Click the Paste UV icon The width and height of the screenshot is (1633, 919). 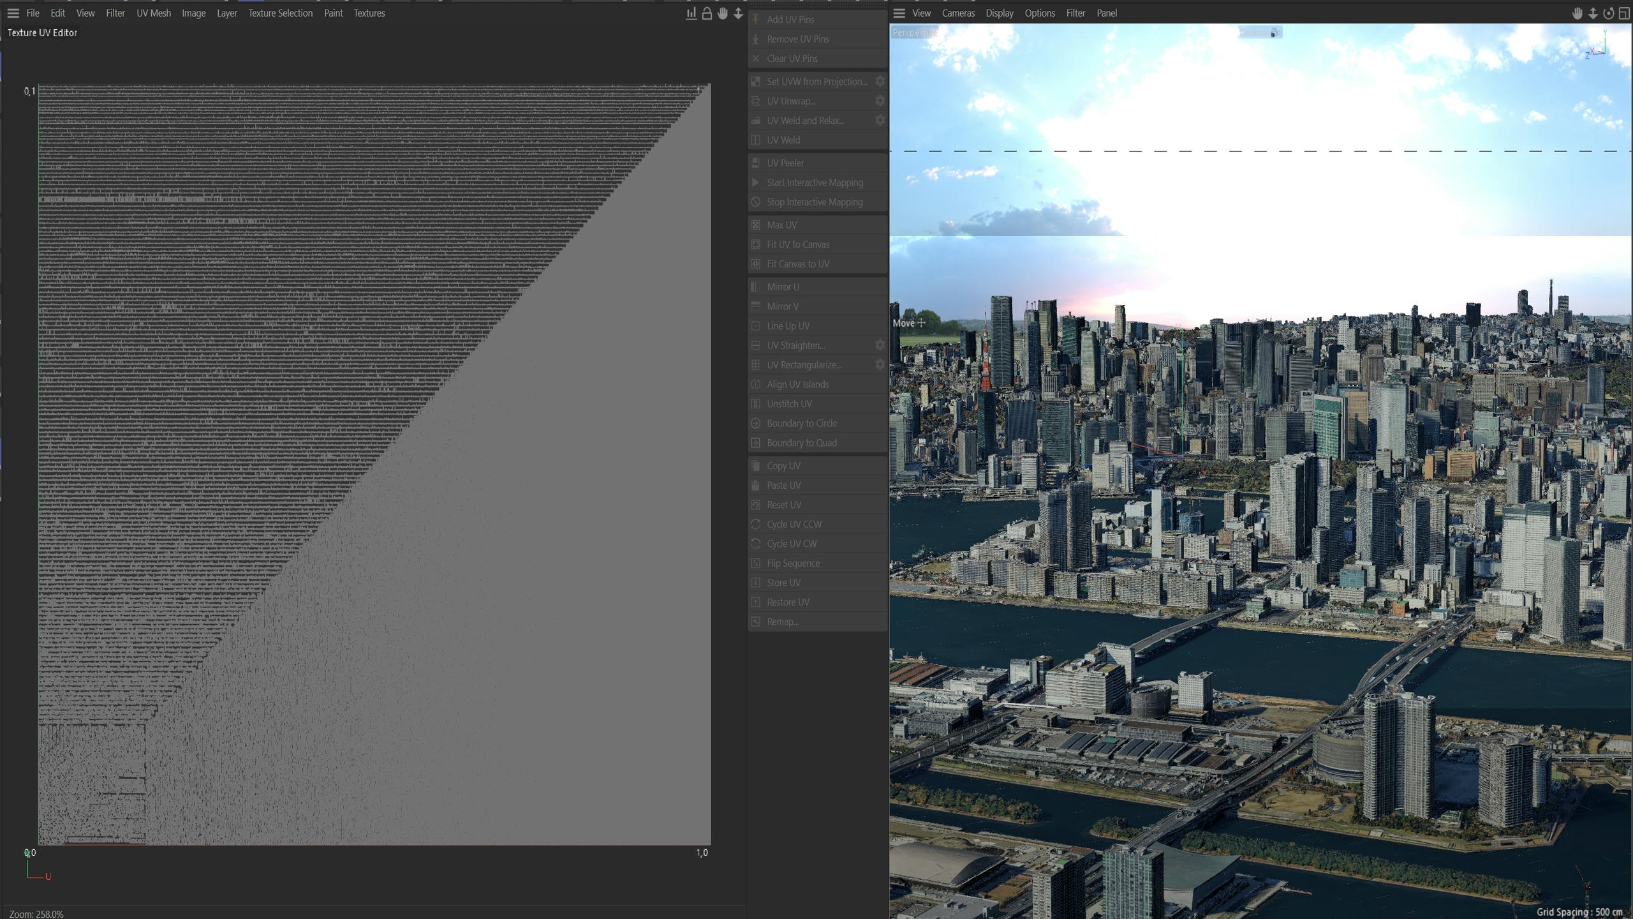point(756,485)
